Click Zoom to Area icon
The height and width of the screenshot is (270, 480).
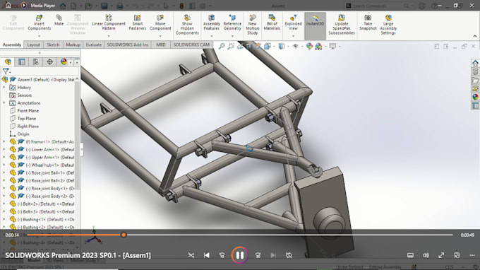click(x=231, y=46)
